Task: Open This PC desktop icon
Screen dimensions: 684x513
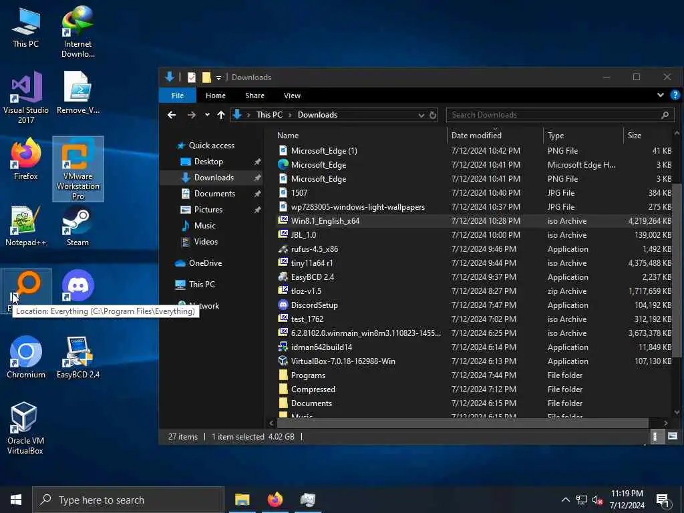Action: pyautogui.click(x=26, y=27)
